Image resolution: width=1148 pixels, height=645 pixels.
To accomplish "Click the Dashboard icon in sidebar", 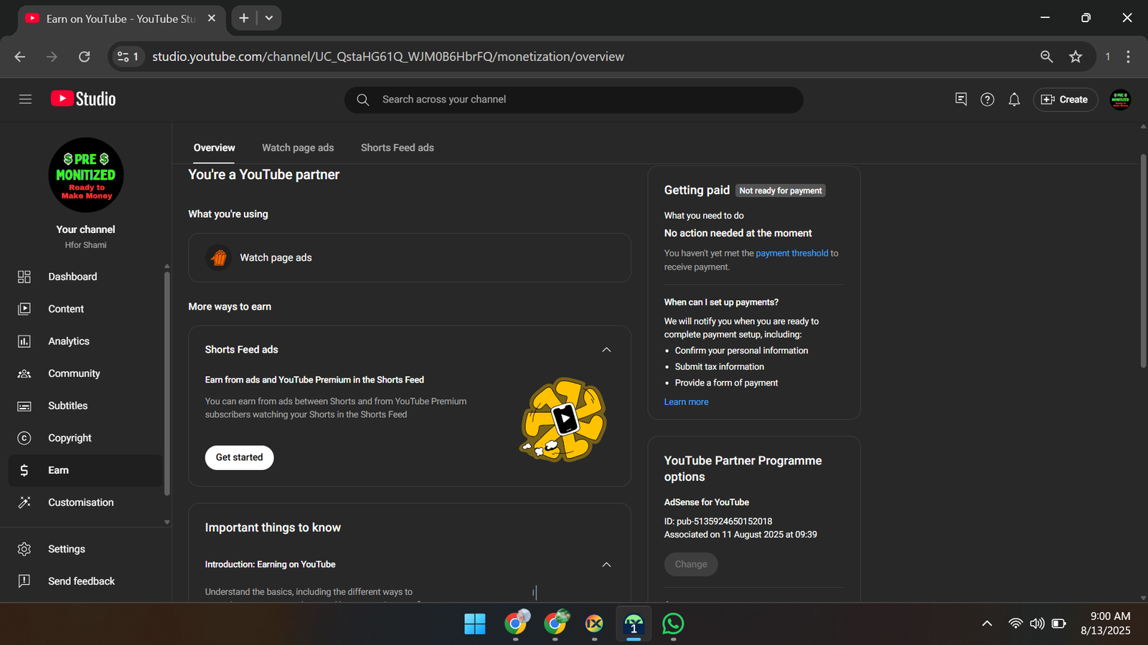I will (x=24, y=277).
